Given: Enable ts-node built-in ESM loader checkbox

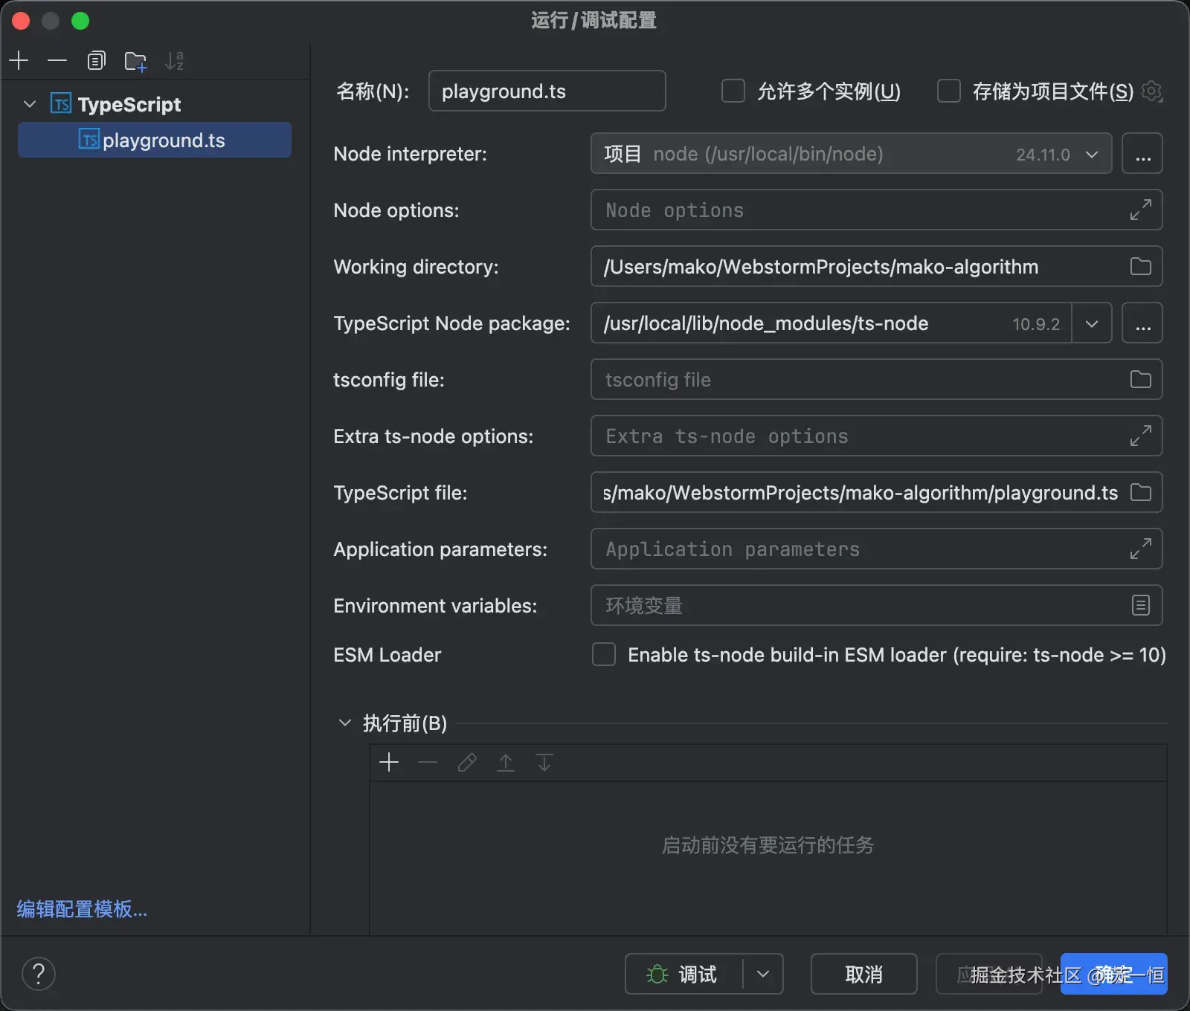Looking at the screenshot, I should pyautogui.click(x=604, y=654).
